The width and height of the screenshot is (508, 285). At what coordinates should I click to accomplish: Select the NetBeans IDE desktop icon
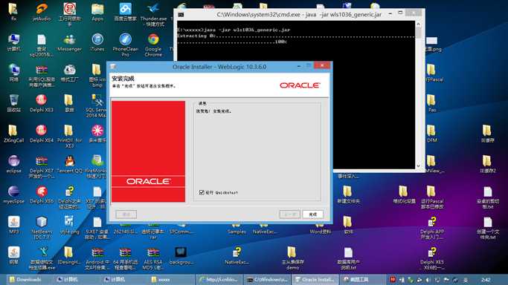(42, 227)
